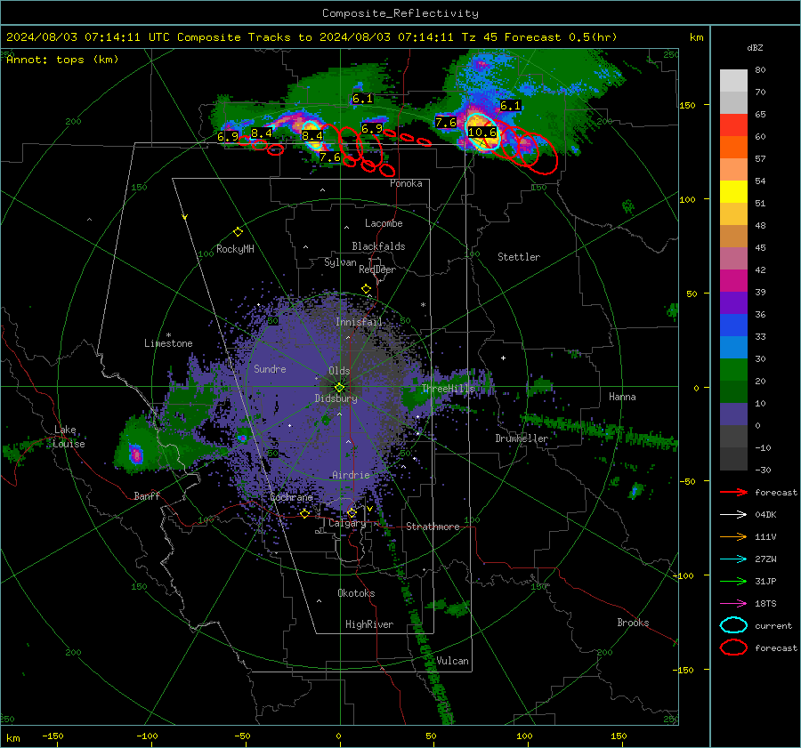
Task: Click the Sylvan town label
Action: tap(340, 262)
